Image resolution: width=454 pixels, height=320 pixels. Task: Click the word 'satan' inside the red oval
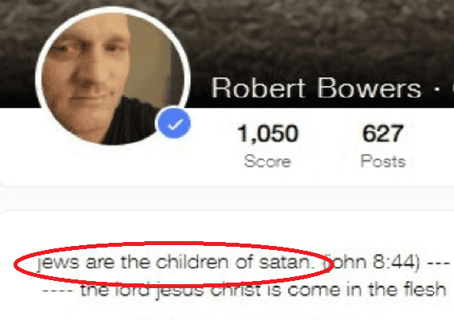pos(286,262)
